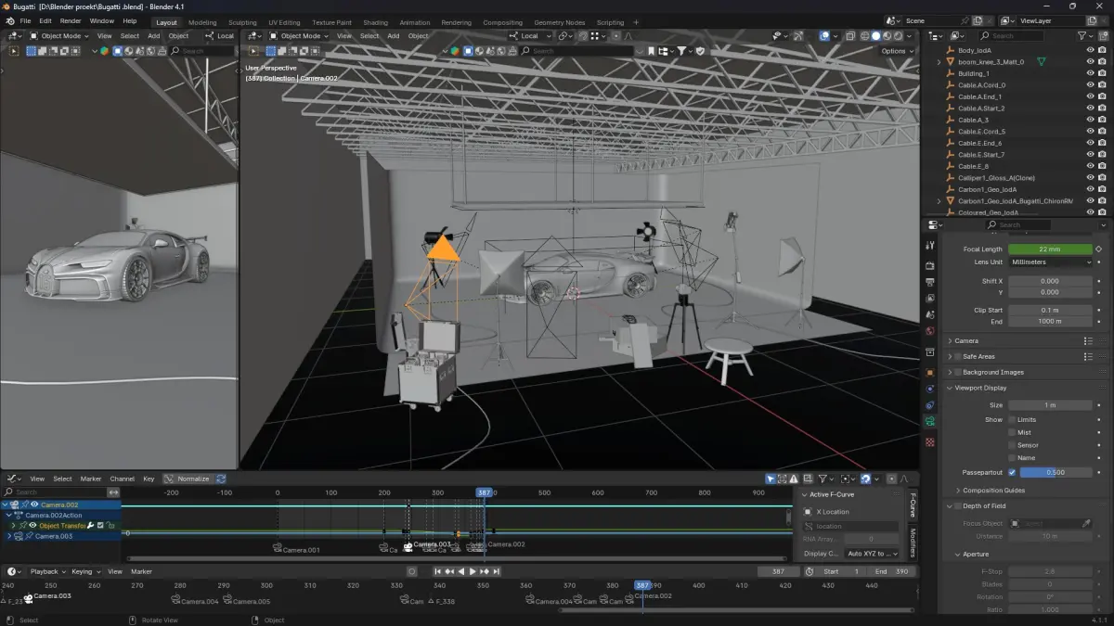Open the Object Constraints properties tab icon
Image resolution: width=1114 pixels, height=626 pixels.
[930, 405]
